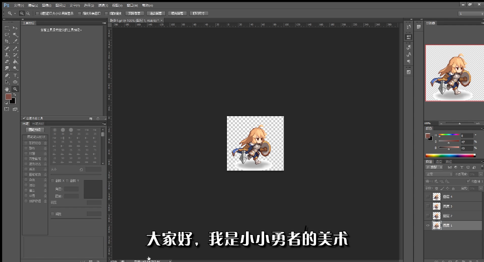
Task: Select the Hand tool
Action: [7, 89]
